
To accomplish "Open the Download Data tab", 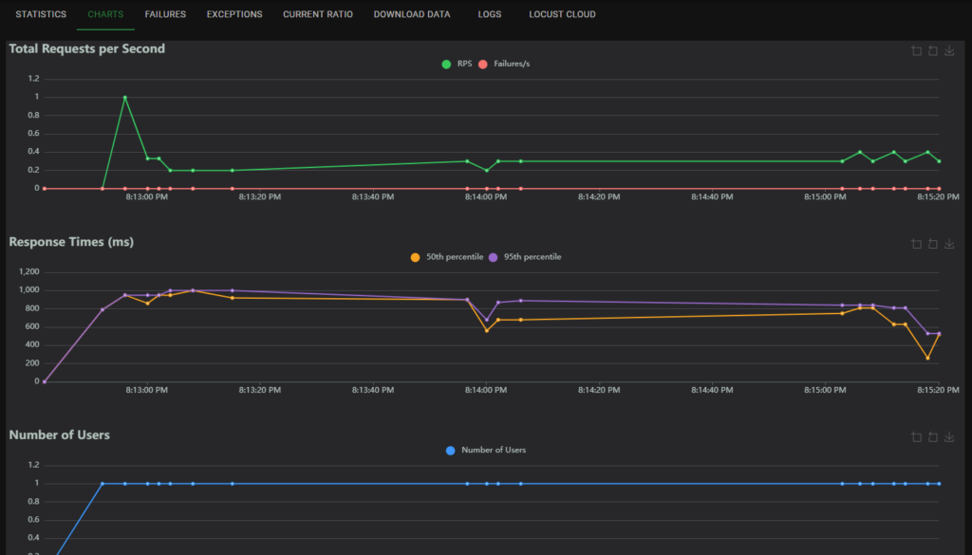I will pyautogui.click(x=411, y=15).
